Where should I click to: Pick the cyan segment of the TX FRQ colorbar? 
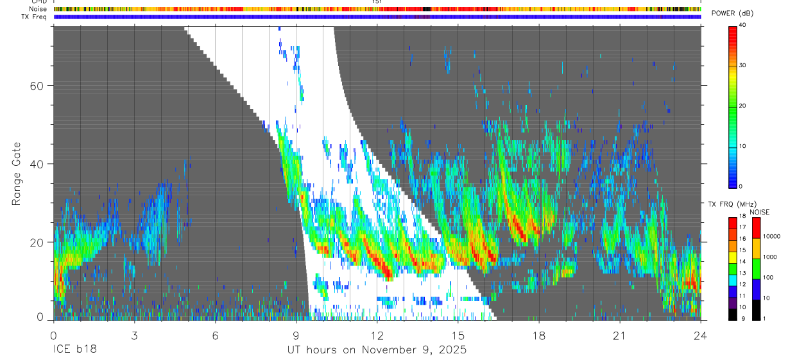[x=733, y=280]
